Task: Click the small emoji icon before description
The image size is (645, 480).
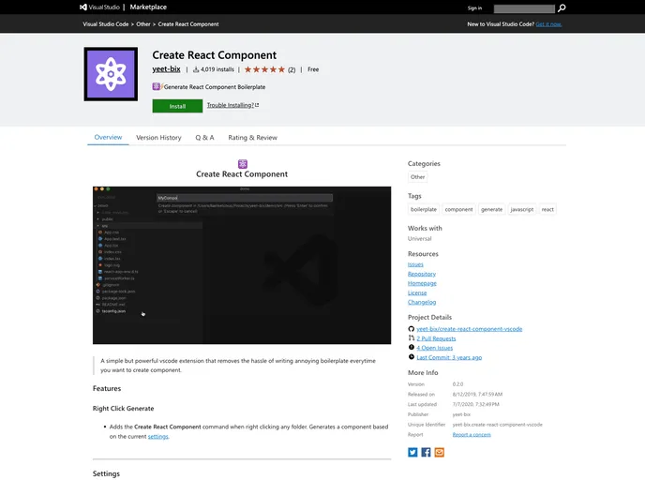Action: 157,86
